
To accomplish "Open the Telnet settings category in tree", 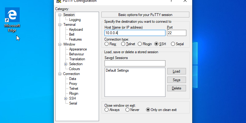I will click(73, 89).
